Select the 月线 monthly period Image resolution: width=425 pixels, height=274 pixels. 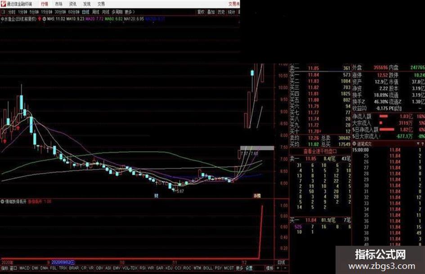(106, 12)
